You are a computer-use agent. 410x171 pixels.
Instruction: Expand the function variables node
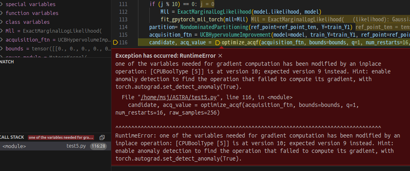[2, 13]
